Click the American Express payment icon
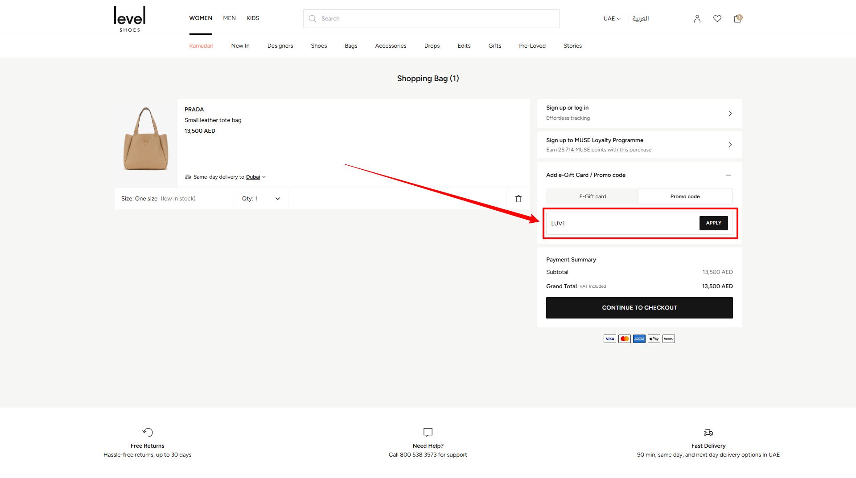 639,339
